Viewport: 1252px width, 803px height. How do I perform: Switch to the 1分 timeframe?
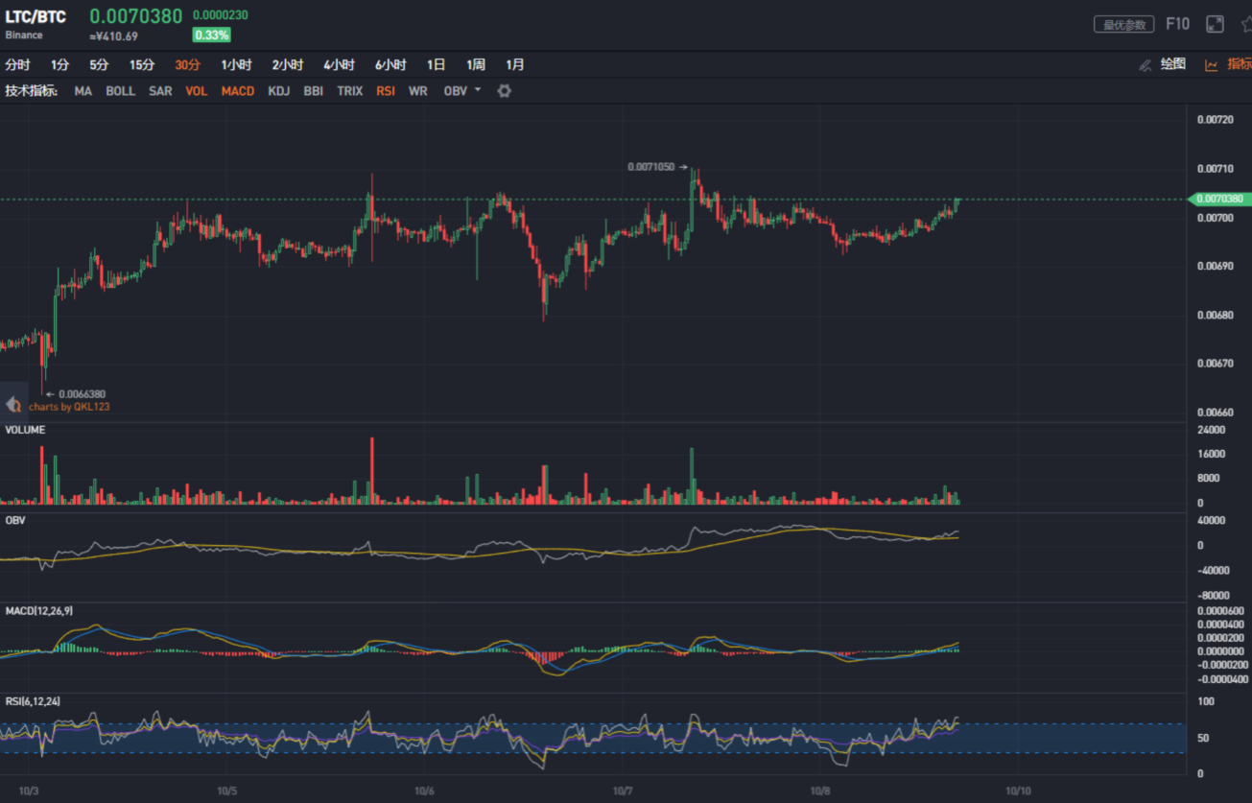pos(60,65)
